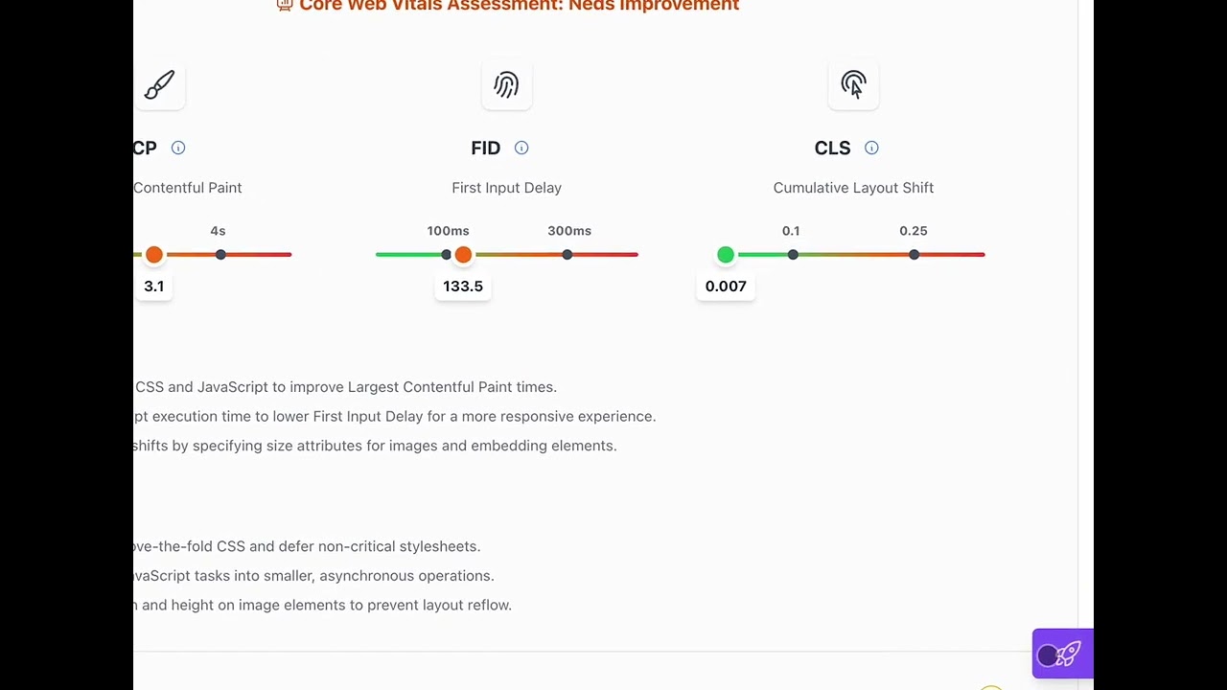1227x690 pixels.
Task: Click the 0.25 threshold dot on CLS bar
Action: (914, 255)
